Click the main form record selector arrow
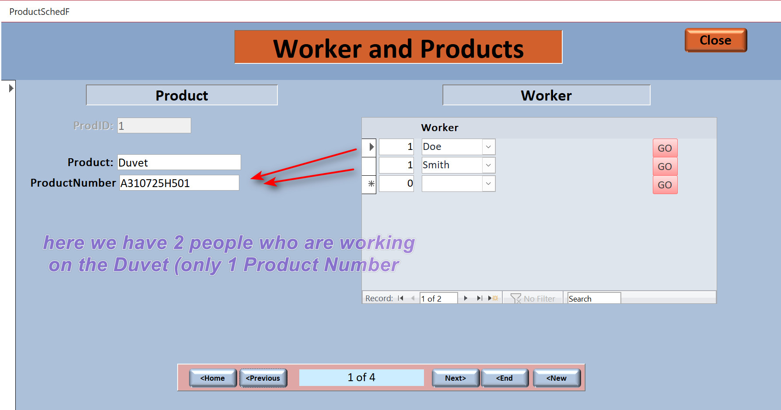The height and width of the screenshot is (410, 781). click(11, 88)
